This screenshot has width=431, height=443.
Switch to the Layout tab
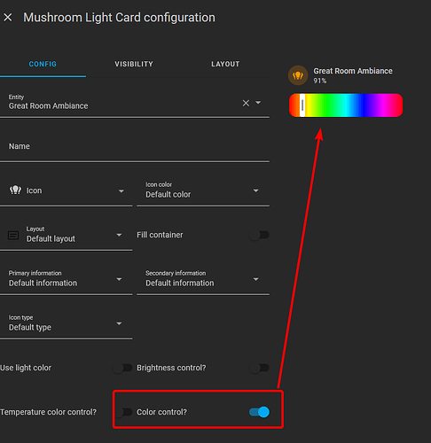[x=225, y=64]
